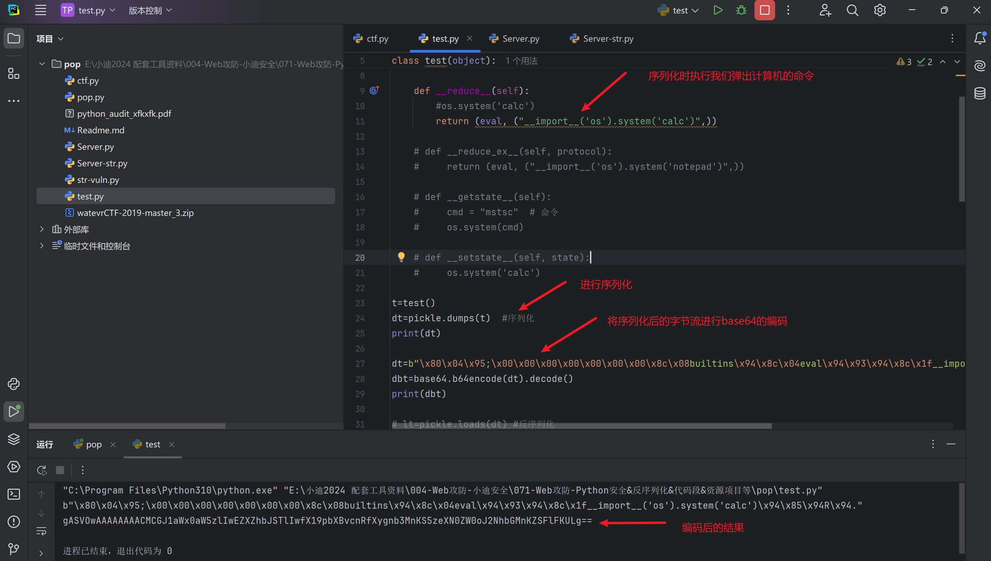Open Python Console from left sidebar
The width and height of the screenshot is (991, 561).
coord(13,384)
